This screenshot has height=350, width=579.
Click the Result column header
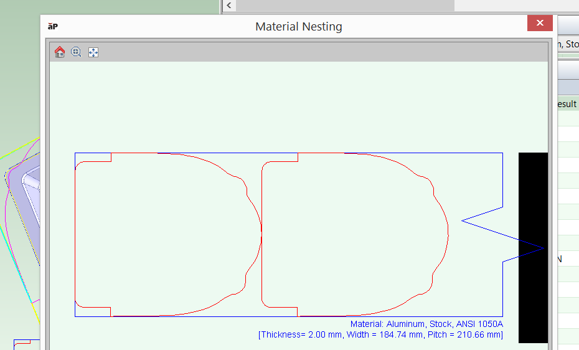pyautogui.click(x=567, y=104)
